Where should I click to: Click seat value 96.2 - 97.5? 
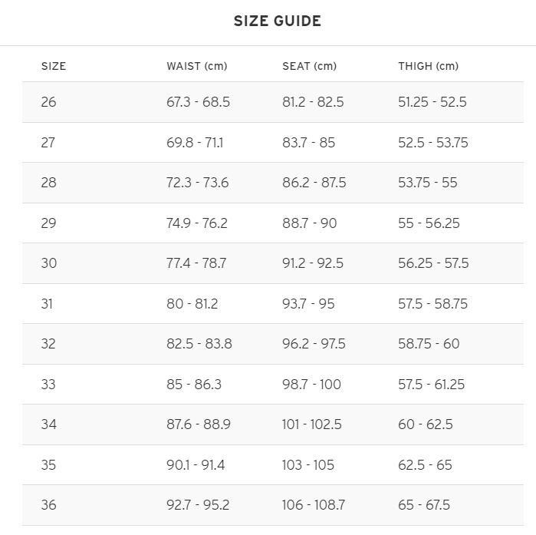tap(314, 344)
